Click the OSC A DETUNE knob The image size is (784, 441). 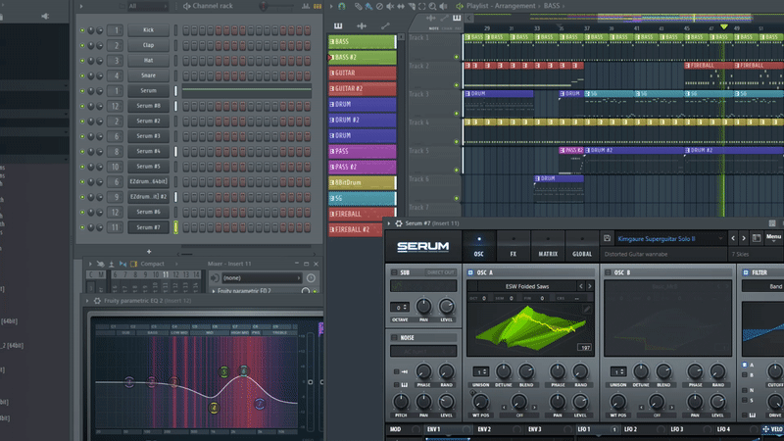click(x=504, y=371)
